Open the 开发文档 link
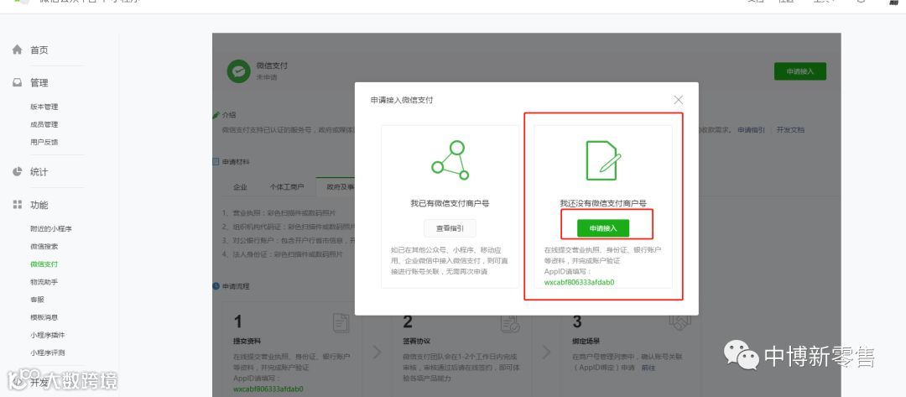The image size is (906, 397). 790,130
